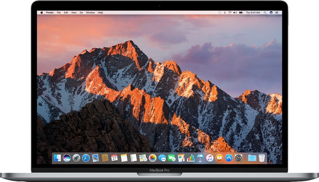Screen dimensions: 319x182
Task: Open Notes app in Dock
Action: coord(124,158)
